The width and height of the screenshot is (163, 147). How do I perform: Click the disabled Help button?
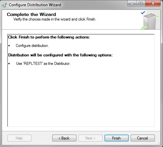tap(19, 138)
